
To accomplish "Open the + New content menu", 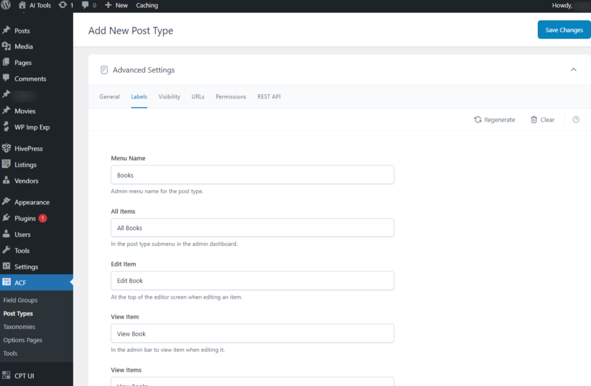I will [116, 5].
